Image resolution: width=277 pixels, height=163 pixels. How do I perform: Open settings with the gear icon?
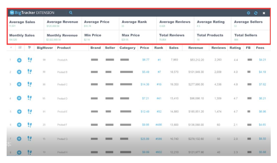249,13
